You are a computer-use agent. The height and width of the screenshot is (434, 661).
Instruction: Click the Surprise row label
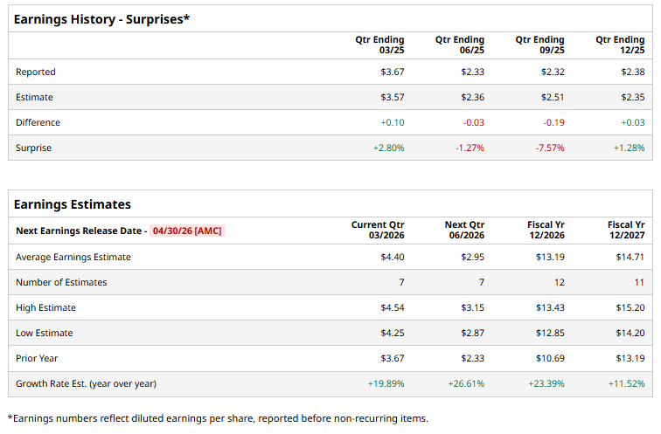(x=33, y=148)
